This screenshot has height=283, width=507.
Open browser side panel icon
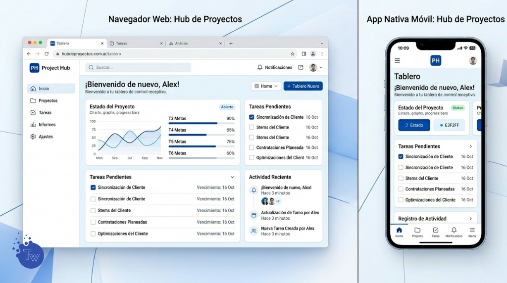(x=304, y=53)
